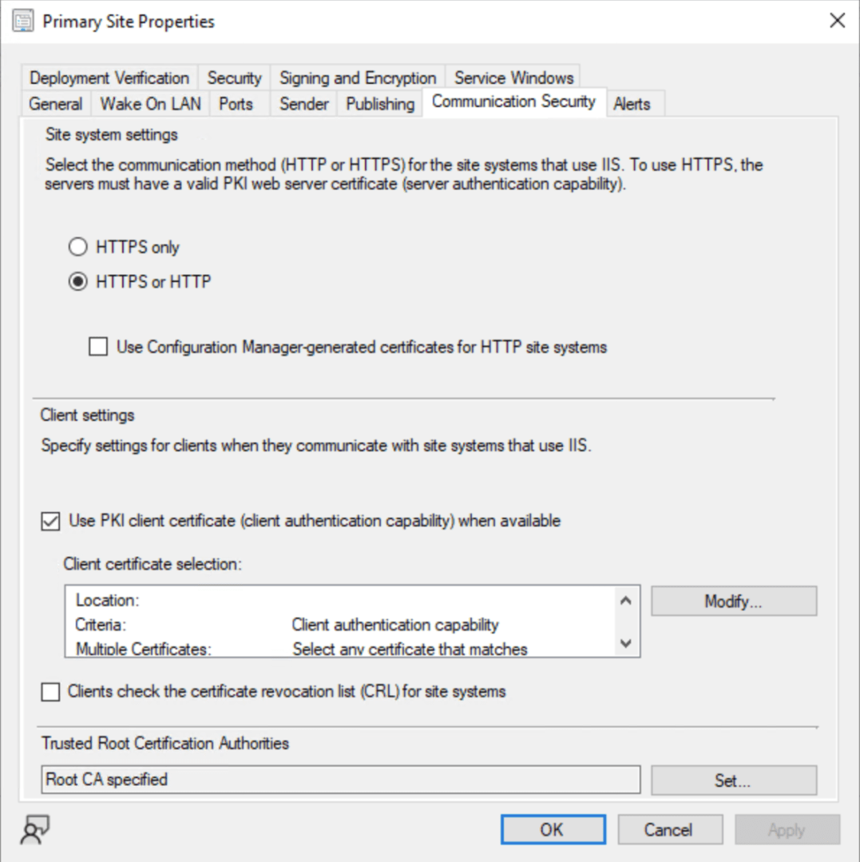
Task: Click the Modify... button
Action: coord(733,602)
